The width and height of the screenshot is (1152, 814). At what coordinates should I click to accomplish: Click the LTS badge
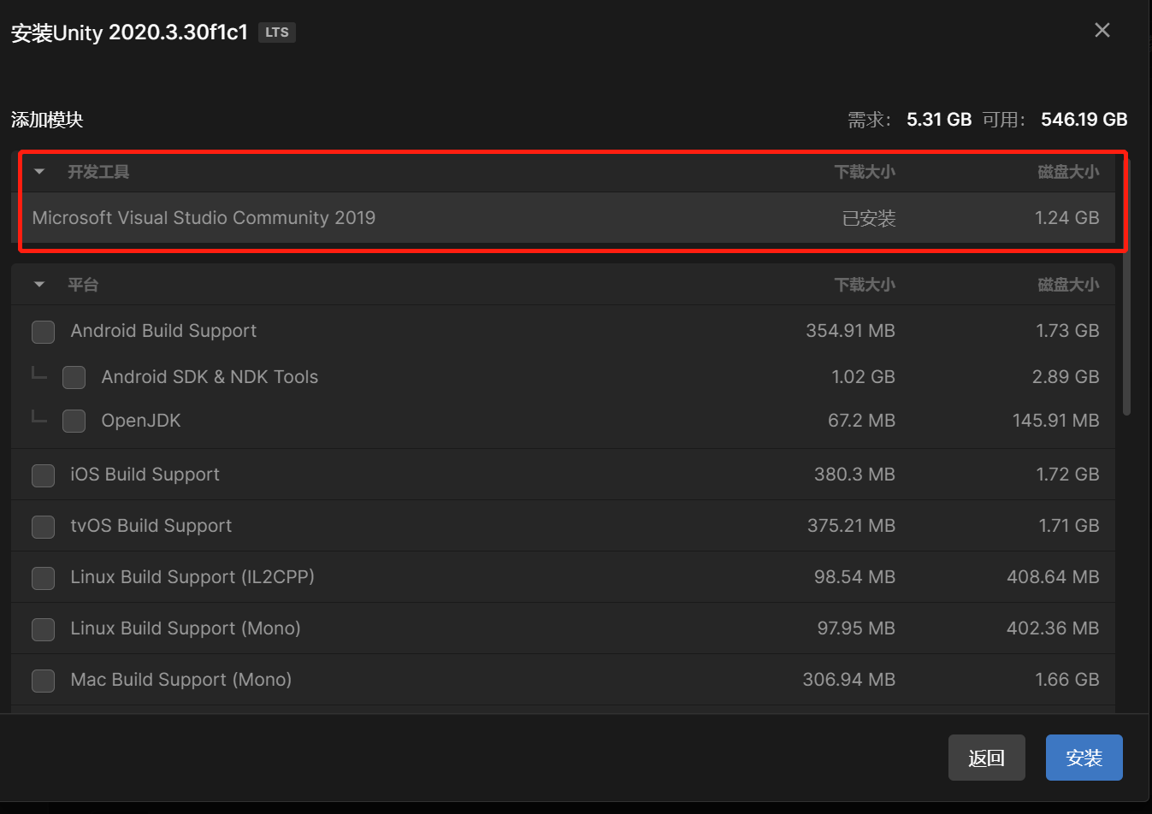(276, 32)
